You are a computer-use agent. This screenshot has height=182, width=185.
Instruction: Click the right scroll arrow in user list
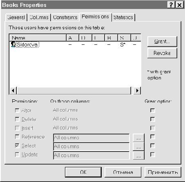click(x=137, y=90)
